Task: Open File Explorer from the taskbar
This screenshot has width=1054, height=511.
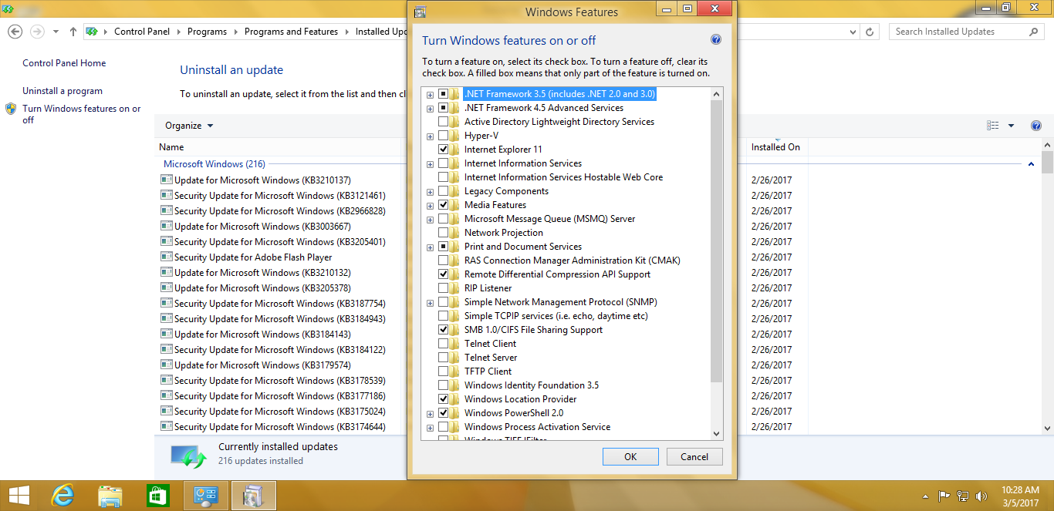Action: (110, 496)
